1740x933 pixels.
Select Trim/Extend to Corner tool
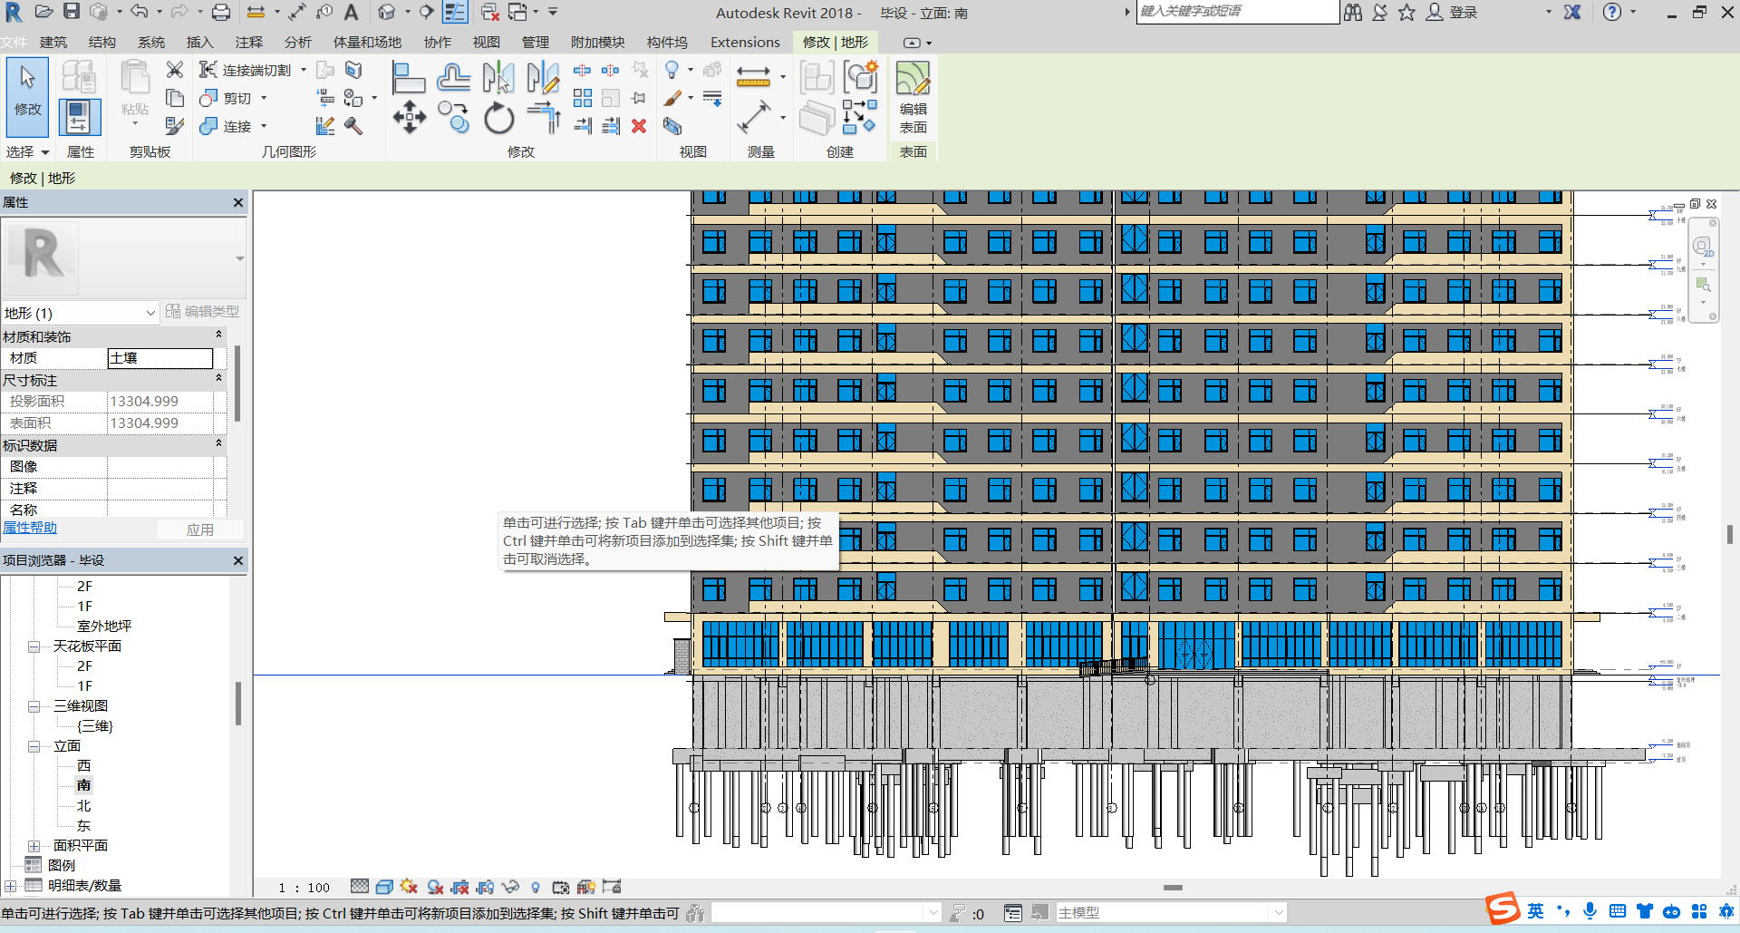coord(543,118)
